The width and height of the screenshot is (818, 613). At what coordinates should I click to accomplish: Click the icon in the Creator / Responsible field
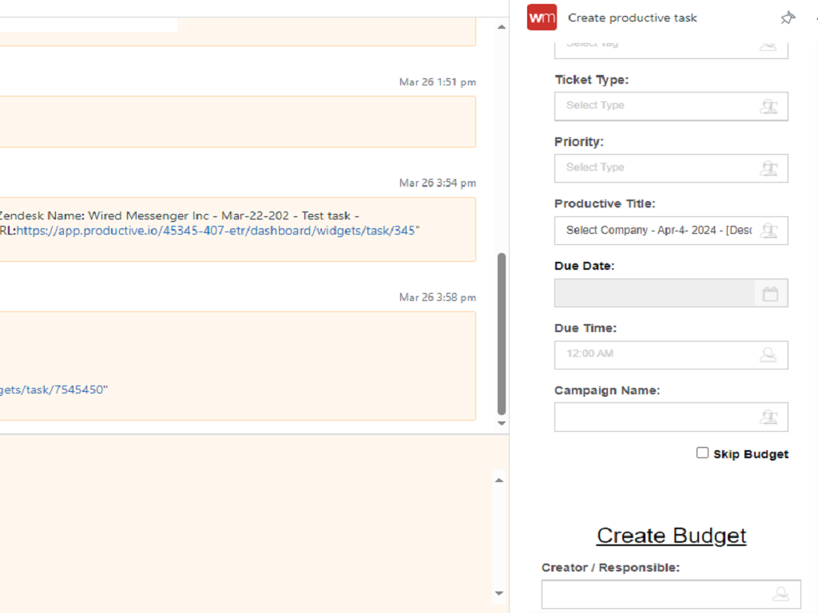780,594
